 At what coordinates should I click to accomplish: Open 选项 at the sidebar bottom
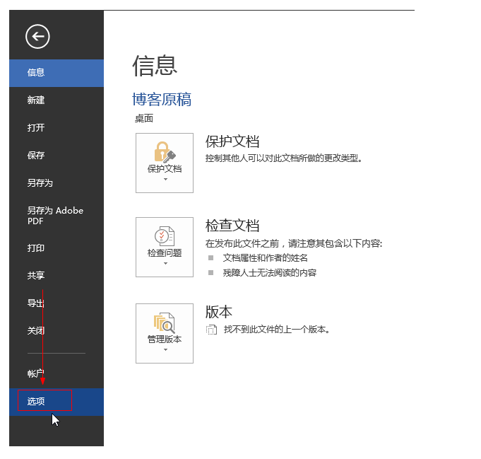coord(57,402)
